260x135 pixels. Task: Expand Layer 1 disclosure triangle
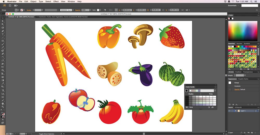[x=236, y=111]
